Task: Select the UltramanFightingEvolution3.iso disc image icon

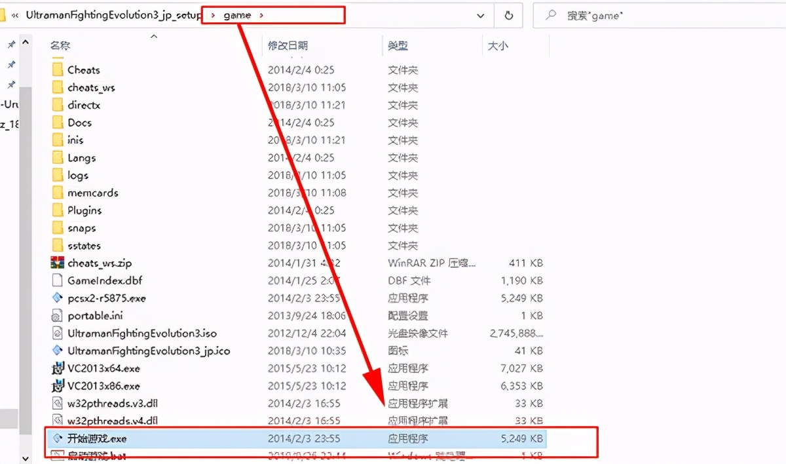Action: pos(57,333)
